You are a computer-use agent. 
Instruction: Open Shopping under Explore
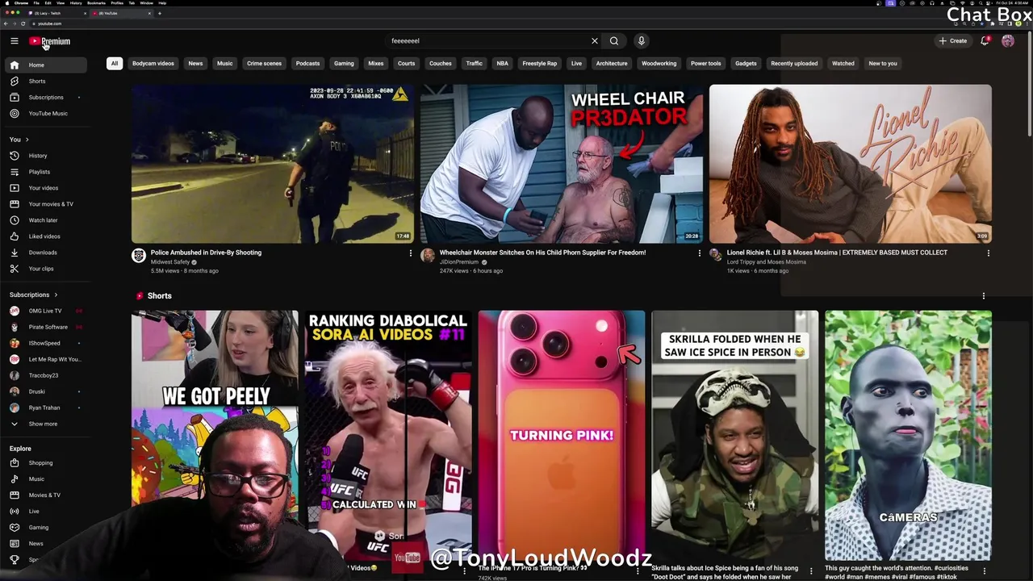coord(44,463)
